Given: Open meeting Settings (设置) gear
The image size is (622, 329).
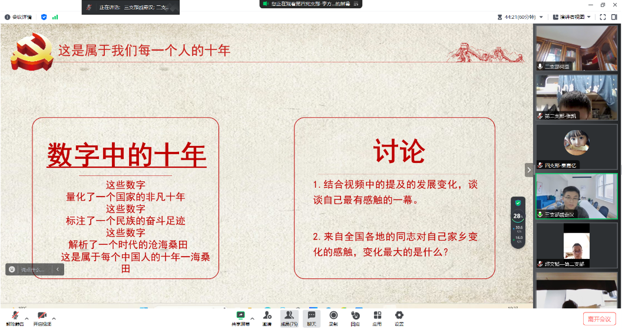Looking at the screenshot, I should 399,317.
